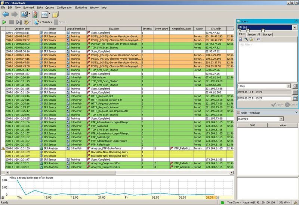
Task: Click the pie chart Statistics icon
Action: coord(36,22)
